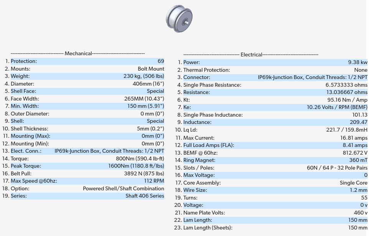This screenshot has height=236, width=371.
Task: Click the Electrical section heading
Action: click(251, 54)
